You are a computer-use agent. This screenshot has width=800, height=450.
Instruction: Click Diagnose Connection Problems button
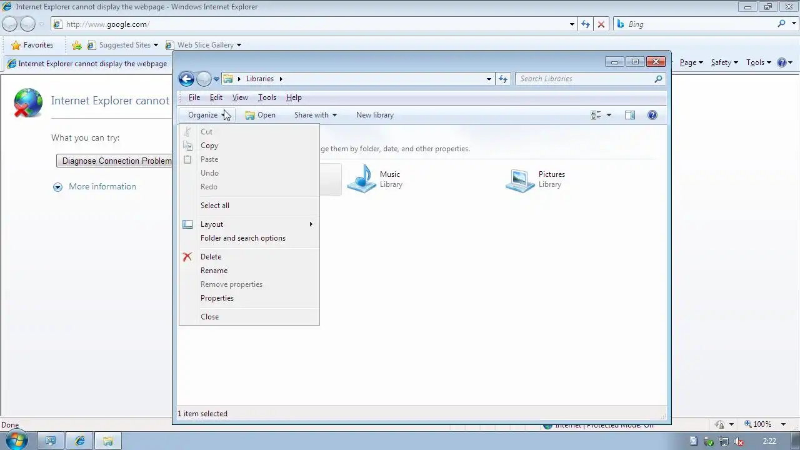pos(114,161)
